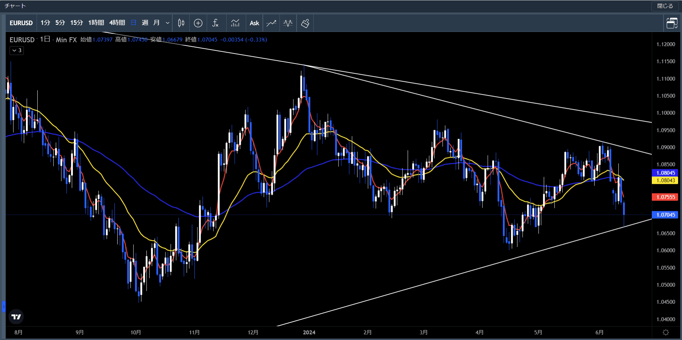Open the candlestick chart type menu
The width and height of the screenshot is (682, 340).
pyautogui.click(x=181, y=23)
